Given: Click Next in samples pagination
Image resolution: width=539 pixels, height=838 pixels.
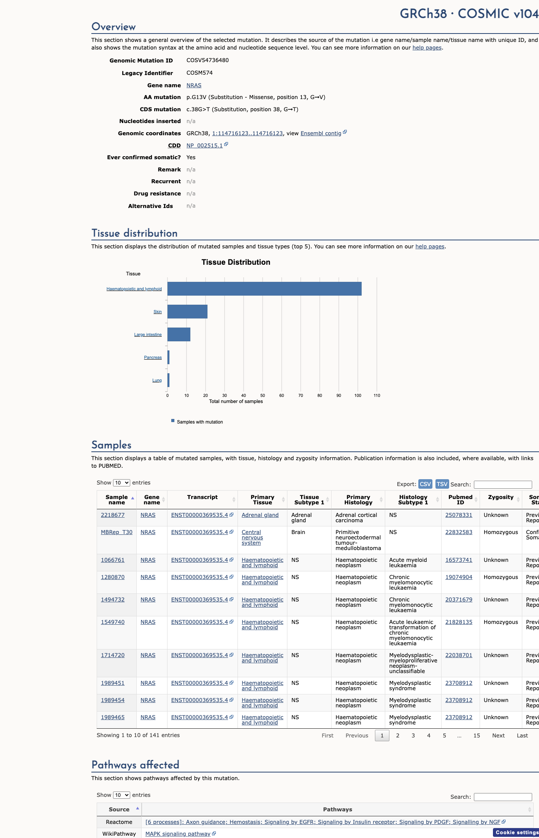Looking at the screenshot, I should pos(498,736).
